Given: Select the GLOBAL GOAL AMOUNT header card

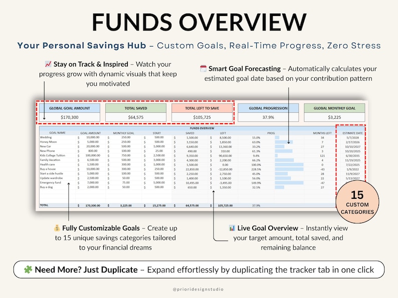Looking at the screenshot, I should (x=70, y=108).
